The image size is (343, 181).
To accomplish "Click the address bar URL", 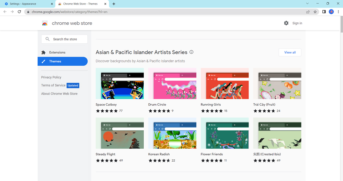I will [70, 12].
